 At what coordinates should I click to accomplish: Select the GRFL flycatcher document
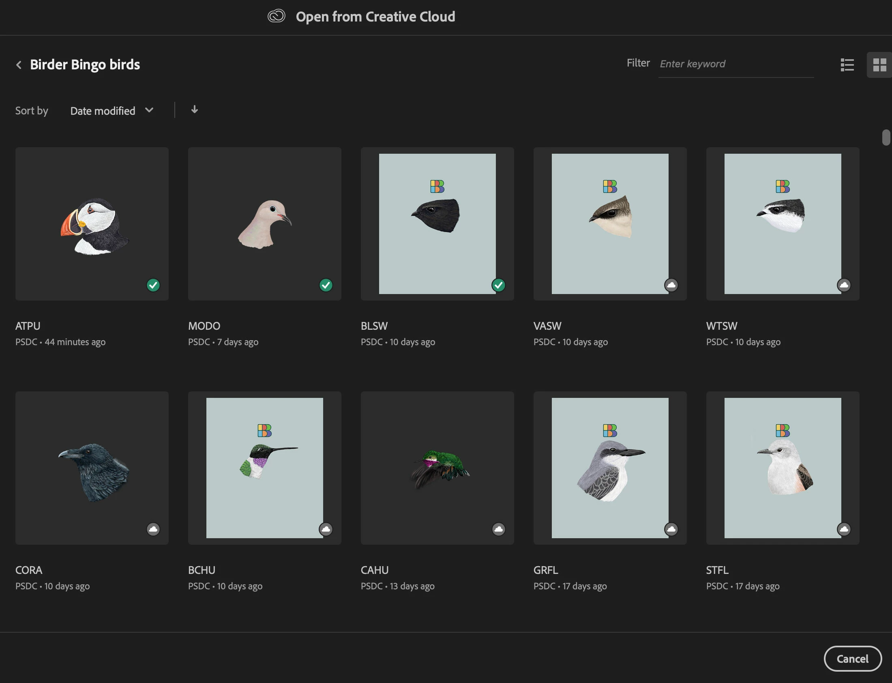[609, 468]
